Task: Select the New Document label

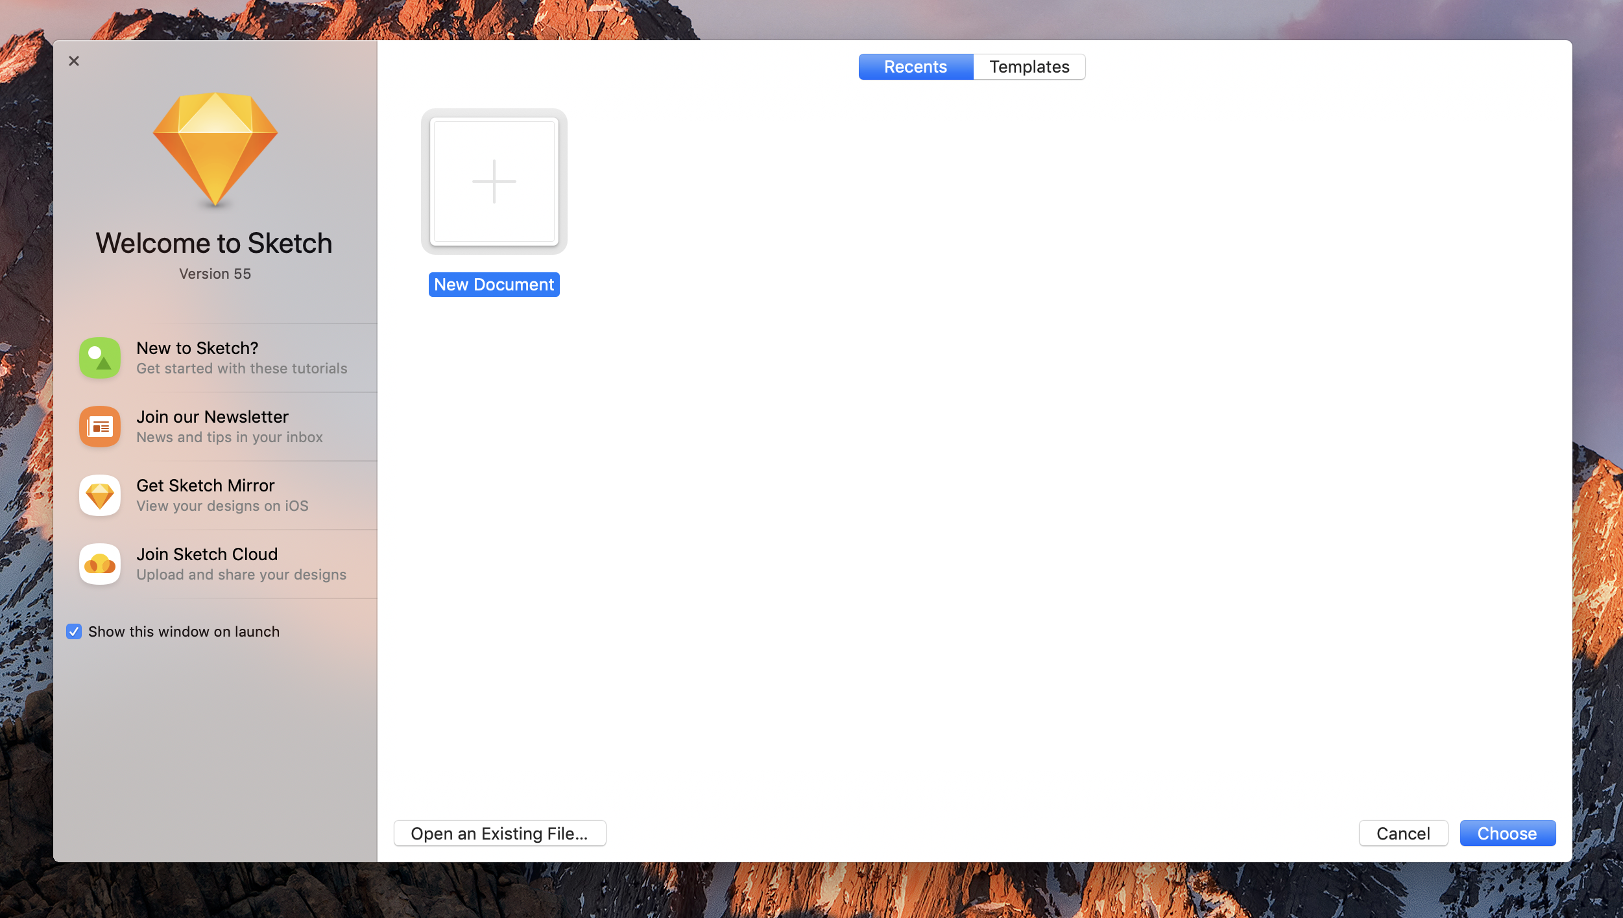Action: pyautogui.click(x=494, y=285)
